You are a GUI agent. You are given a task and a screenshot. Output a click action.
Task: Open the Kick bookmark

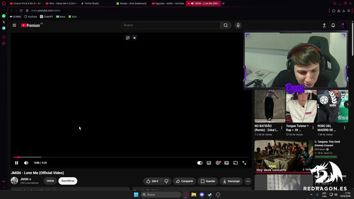click(72, 17)
